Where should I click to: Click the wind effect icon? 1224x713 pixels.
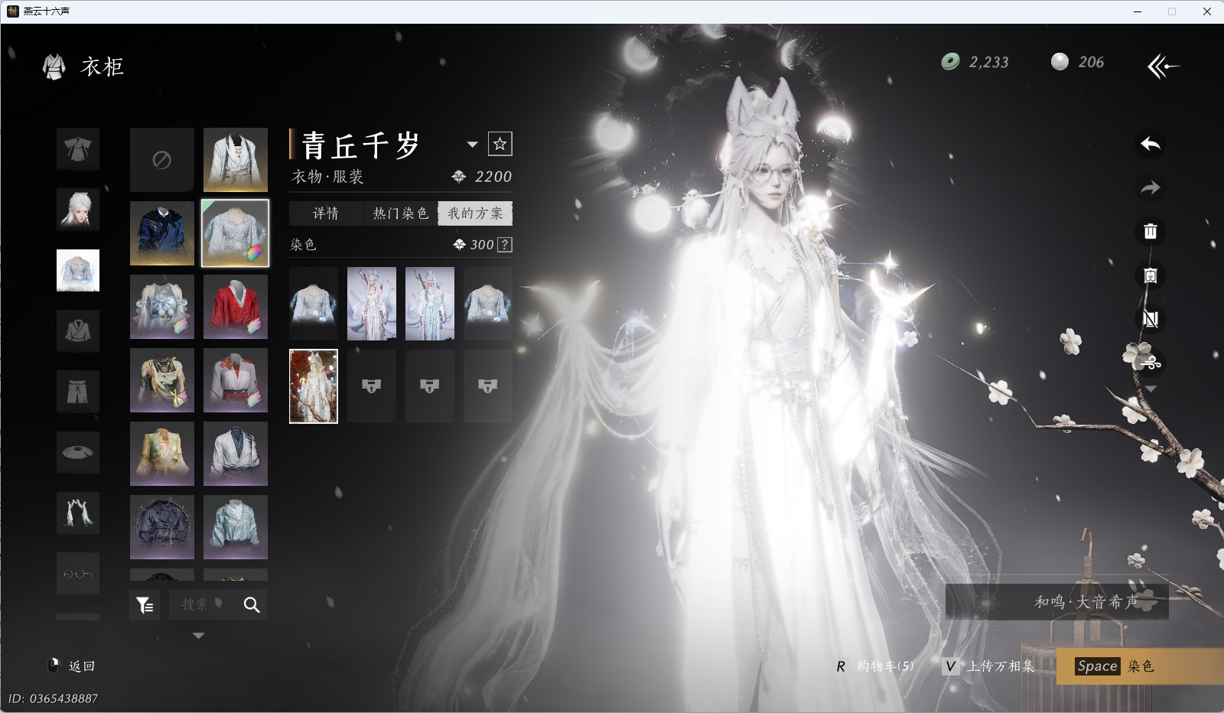(x=1150, y=363)
